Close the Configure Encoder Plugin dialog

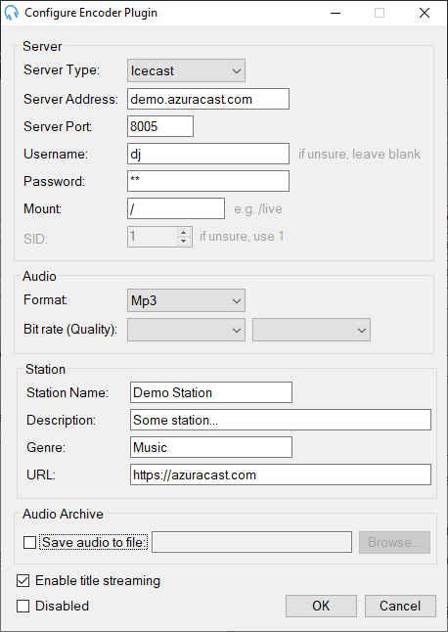pos(425,13)
